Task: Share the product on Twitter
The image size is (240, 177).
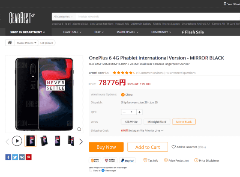Action: 15,157
